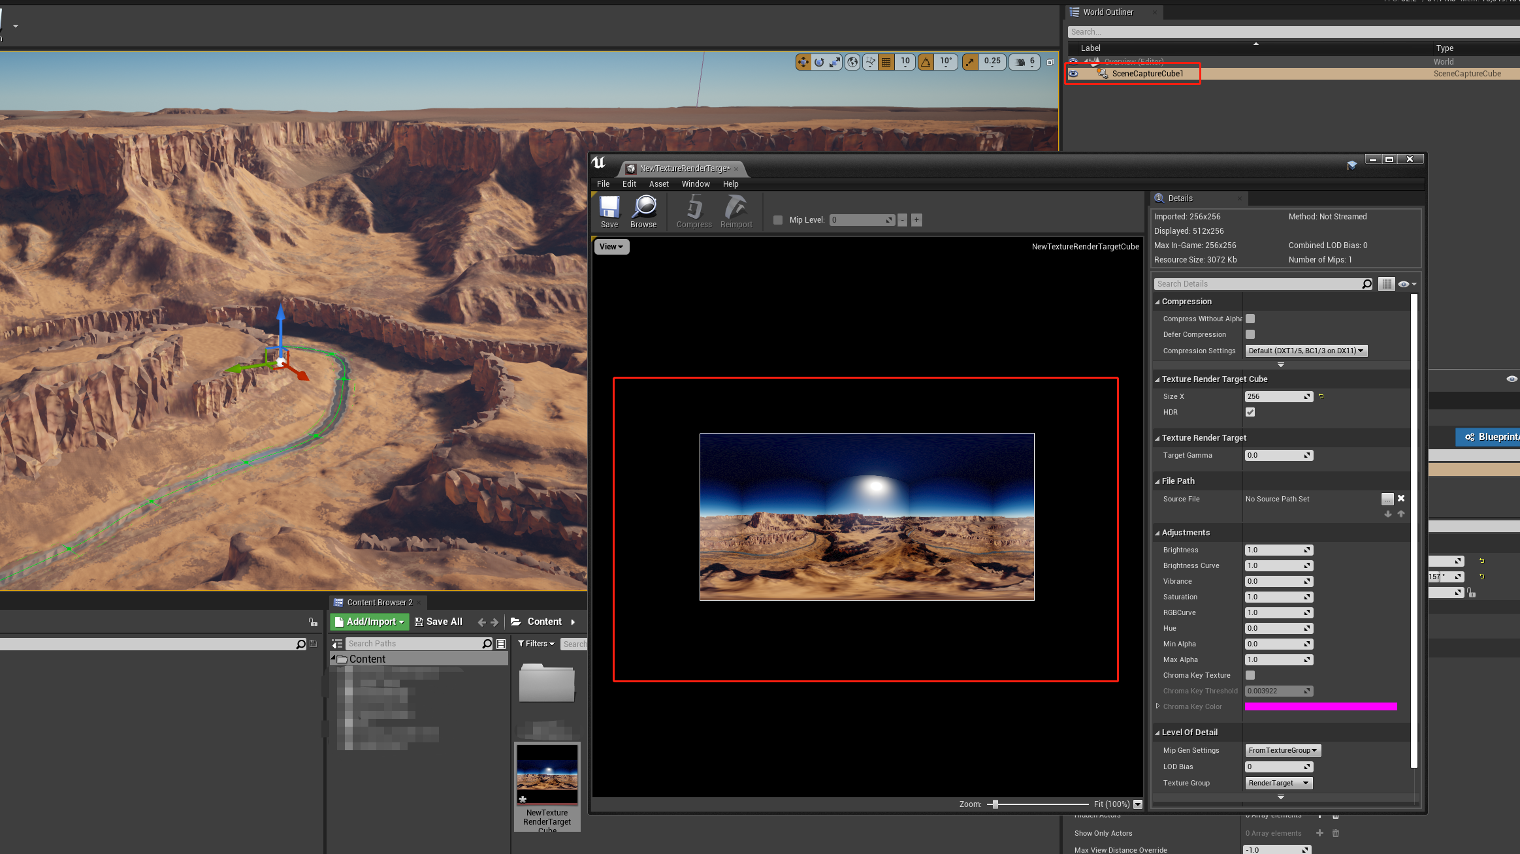Toggle grid snapping icon

886,62
